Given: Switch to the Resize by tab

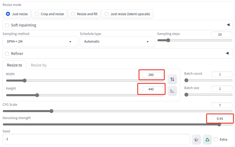Looking at the screenshot, I should coord(39,65).
